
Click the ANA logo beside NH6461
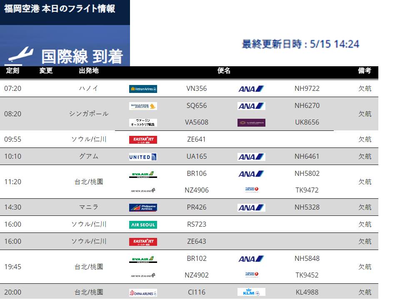click(251, 157)
